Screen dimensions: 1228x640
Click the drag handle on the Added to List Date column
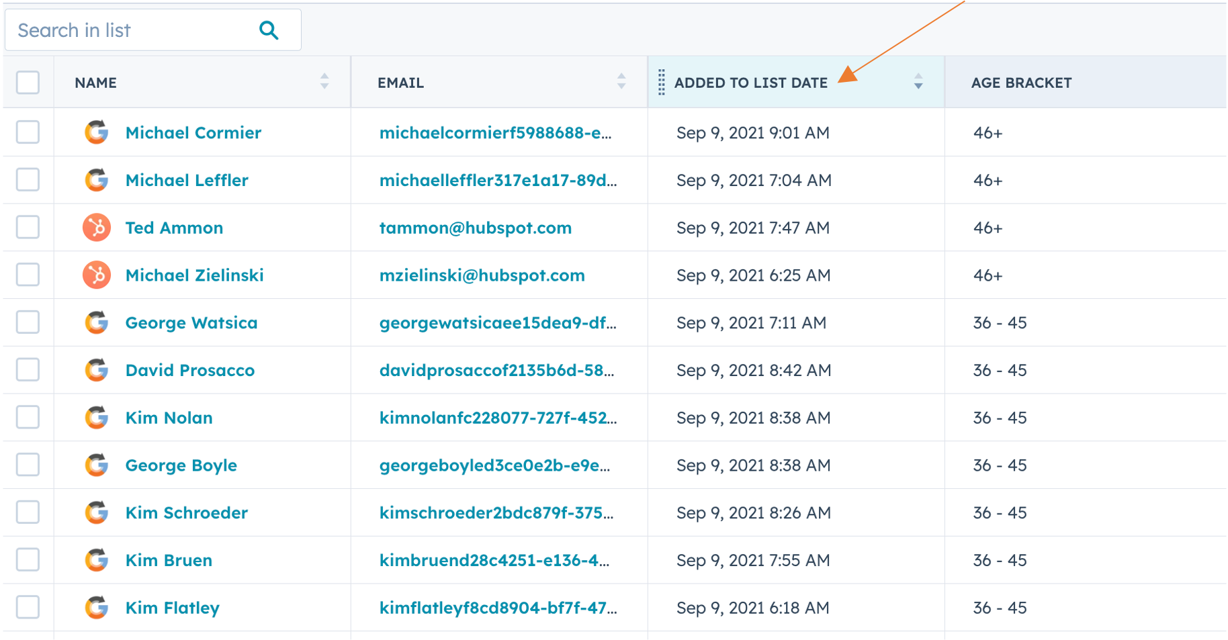(x=662, y=82)
